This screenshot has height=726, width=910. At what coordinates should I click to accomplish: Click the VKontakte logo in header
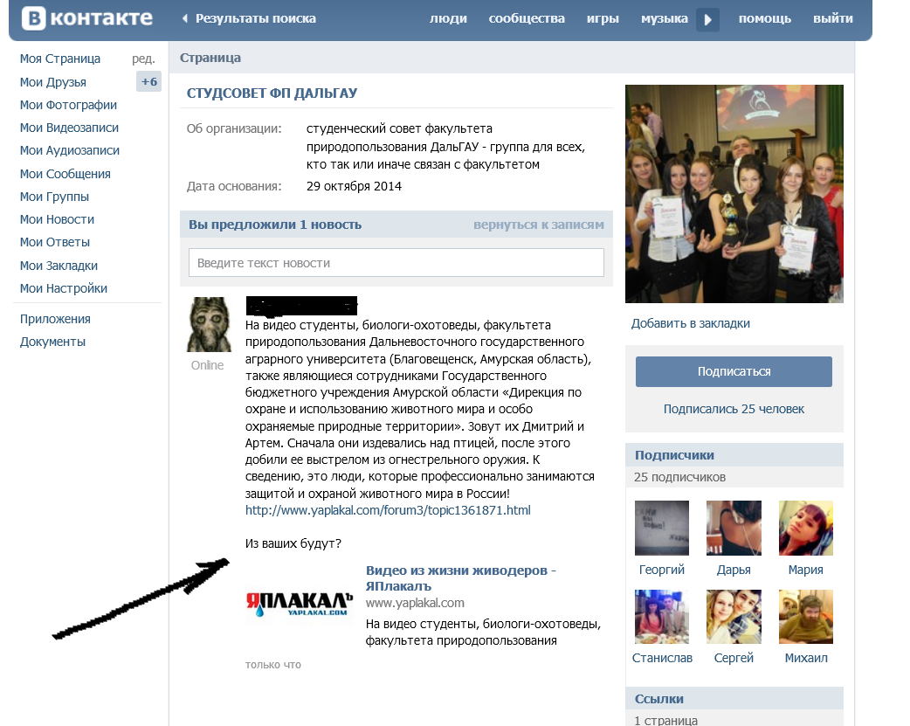[x=87, y=18]
